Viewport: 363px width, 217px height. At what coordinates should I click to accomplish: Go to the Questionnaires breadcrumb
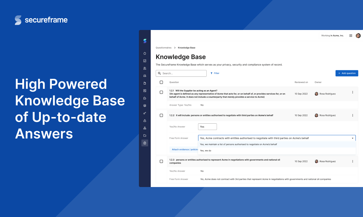pyautogui.click(x=163, y=48)
